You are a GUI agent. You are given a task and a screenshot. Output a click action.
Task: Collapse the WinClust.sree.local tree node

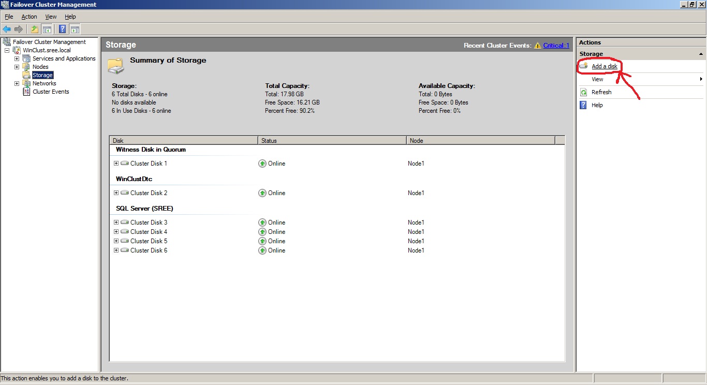click(7, 50)
